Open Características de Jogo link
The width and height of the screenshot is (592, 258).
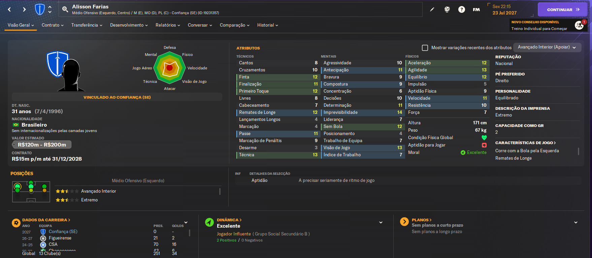525,143
